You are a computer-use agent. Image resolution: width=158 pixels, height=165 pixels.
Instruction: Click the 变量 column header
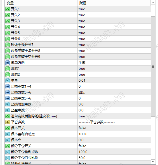click(x=41, y=3)
